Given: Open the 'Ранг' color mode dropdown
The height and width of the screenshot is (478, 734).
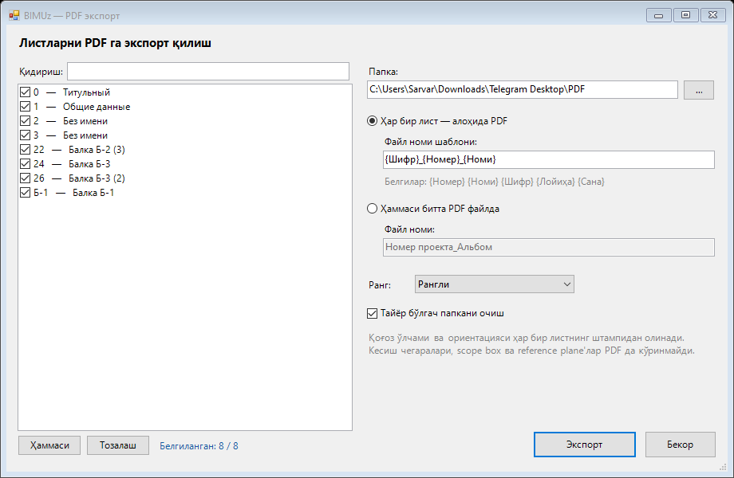Looking at the screenshot, I should (495, 284).
